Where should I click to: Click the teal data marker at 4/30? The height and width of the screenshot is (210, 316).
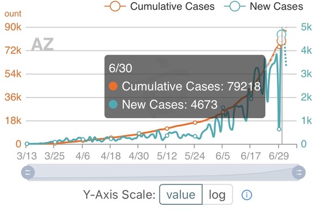139,133
